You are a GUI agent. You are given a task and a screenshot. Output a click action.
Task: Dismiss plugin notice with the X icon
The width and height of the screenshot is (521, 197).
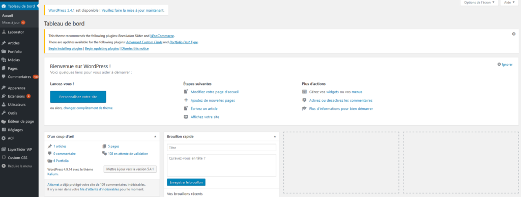coord(514,34)
